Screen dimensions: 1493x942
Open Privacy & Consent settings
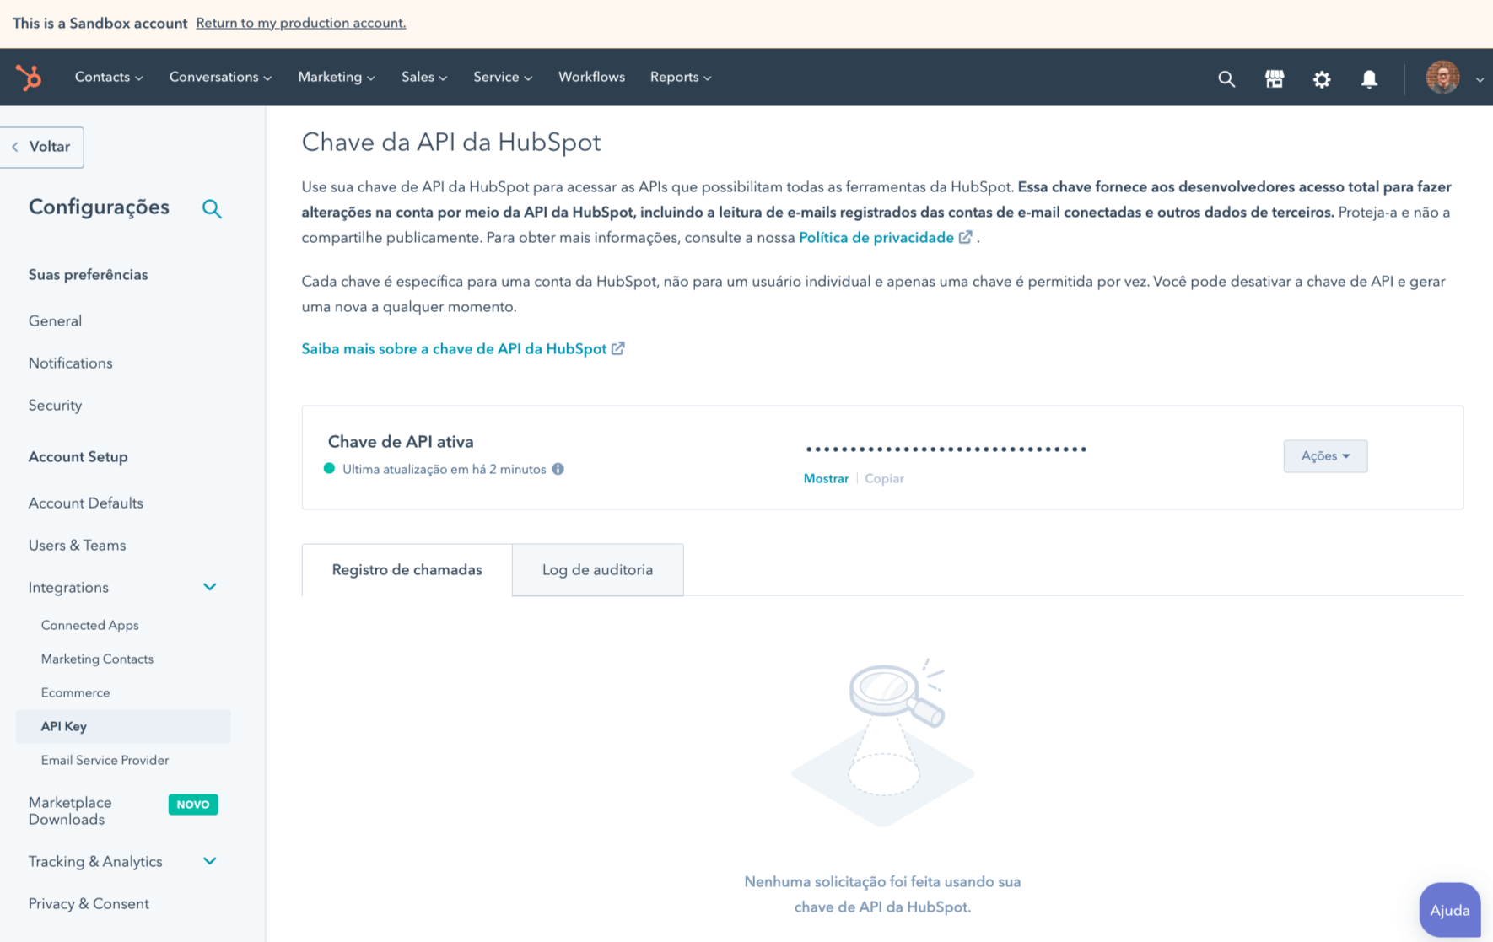click(x=89, y=904)
